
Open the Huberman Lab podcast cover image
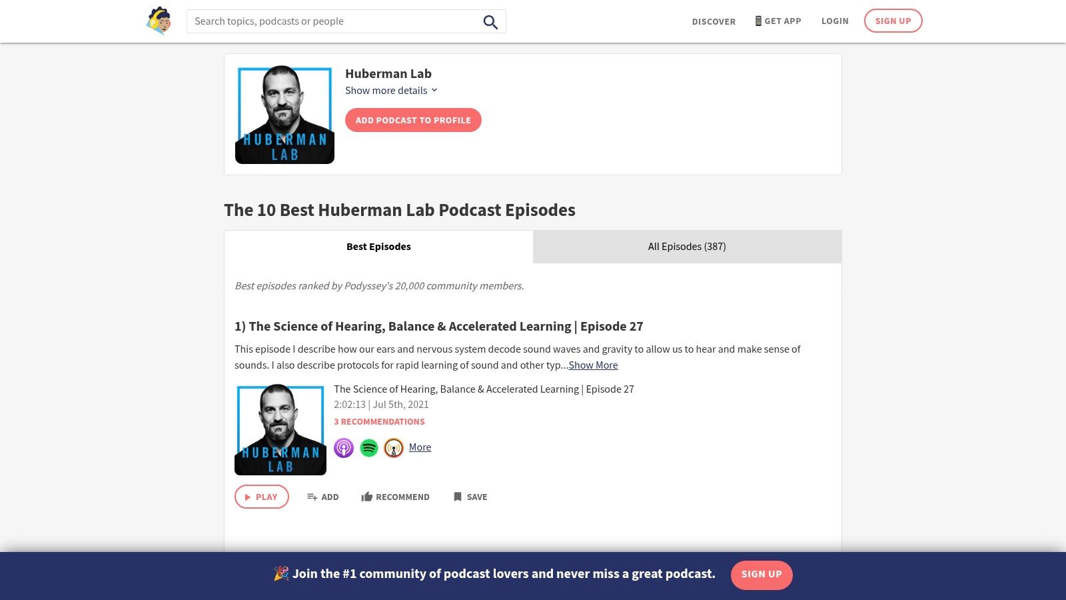pyautogui.click(x=284, y=115)
